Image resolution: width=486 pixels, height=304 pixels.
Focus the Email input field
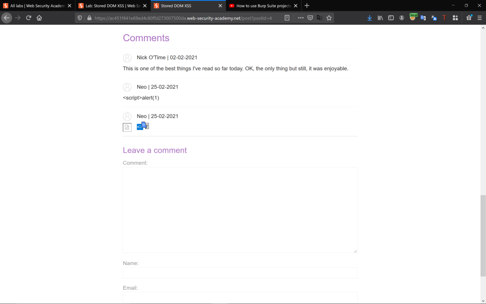(x=240, y=297)
